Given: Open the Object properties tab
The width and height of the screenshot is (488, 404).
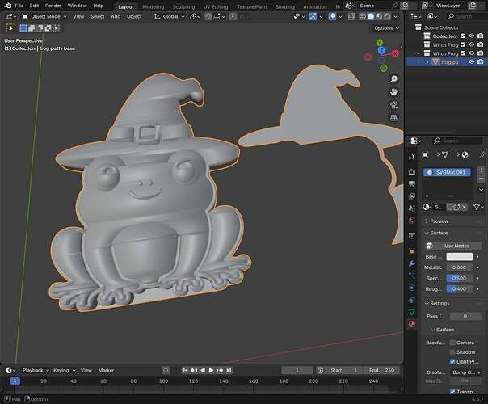Looking at the screenshot, I should click(x=412, y=251).
